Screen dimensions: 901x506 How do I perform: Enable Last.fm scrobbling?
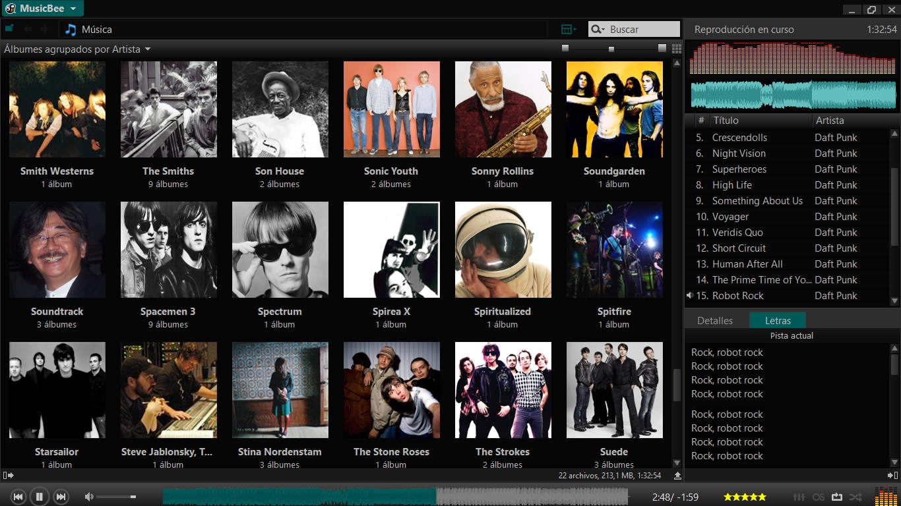point(819,497)
